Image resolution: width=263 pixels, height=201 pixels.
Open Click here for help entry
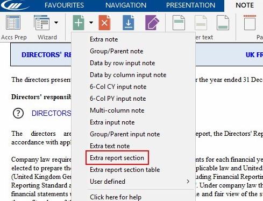point(116,197)
